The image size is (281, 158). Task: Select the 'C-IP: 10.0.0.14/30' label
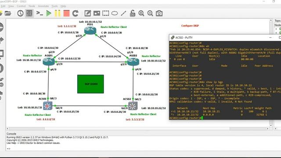(110, 56)
